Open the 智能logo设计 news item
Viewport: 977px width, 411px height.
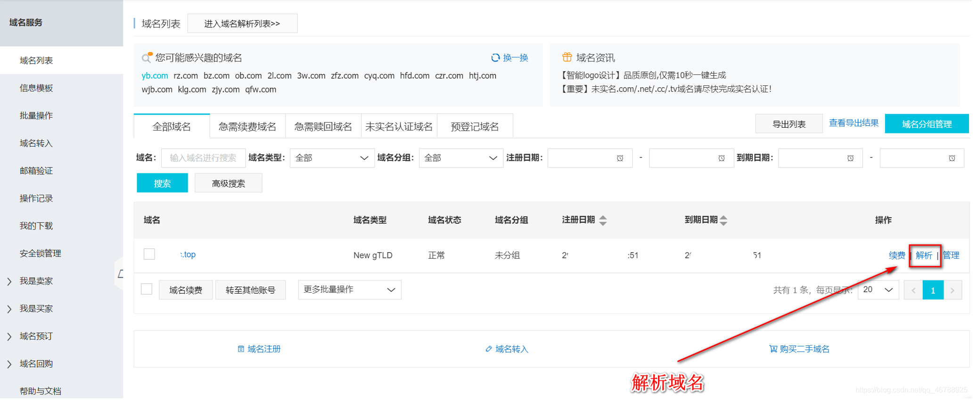(643, 75)
